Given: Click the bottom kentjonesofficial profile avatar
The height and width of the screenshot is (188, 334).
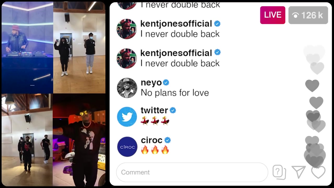Looking at the screenshot, I should (x=127, y=58).
